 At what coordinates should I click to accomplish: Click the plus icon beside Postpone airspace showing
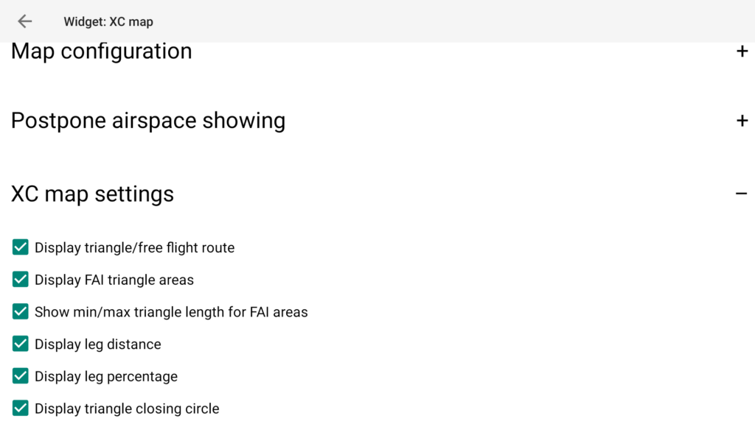(x=742, y=121)
